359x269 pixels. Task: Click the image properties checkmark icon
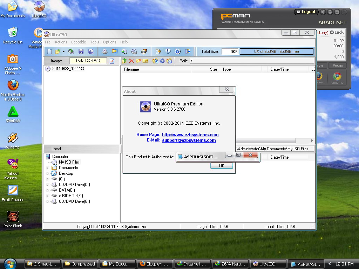[112, 61]
